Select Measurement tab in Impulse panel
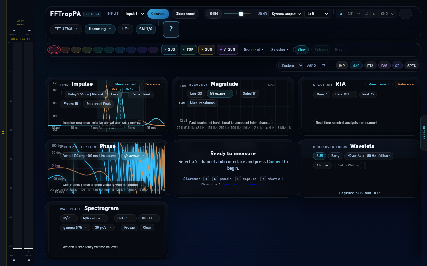427x266 pixels. pyautogui.click(x=126, y=84)
